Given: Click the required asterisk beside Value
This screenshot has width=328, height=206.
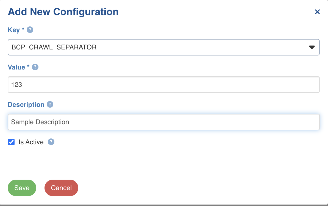Looking at the screenshot, I should (x=28, y=66).
